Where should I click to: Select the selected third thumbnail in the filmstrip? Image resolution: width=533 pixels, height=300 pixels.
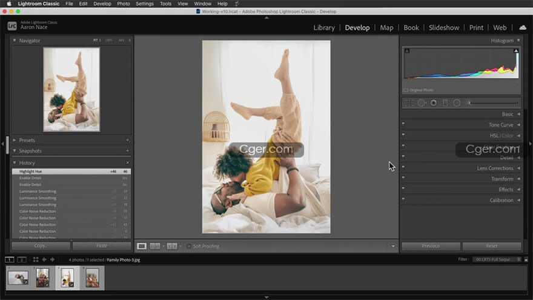[67, 278]
